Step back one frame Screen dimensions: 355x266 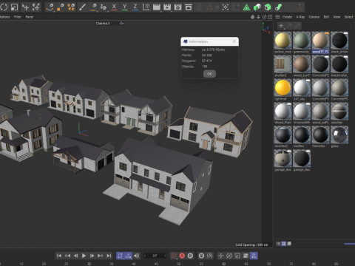pyautogui.click(x=75, y=256)
